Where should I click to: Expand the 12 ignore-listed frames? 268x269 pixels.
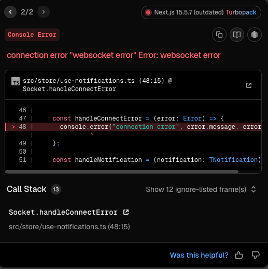[196, 189]
